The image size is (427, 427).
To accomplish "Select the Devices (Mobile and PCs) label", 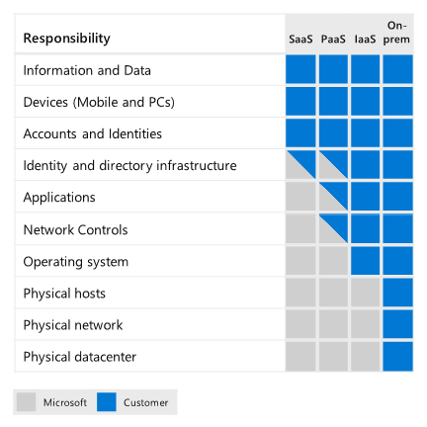I will tap(99, 102).
